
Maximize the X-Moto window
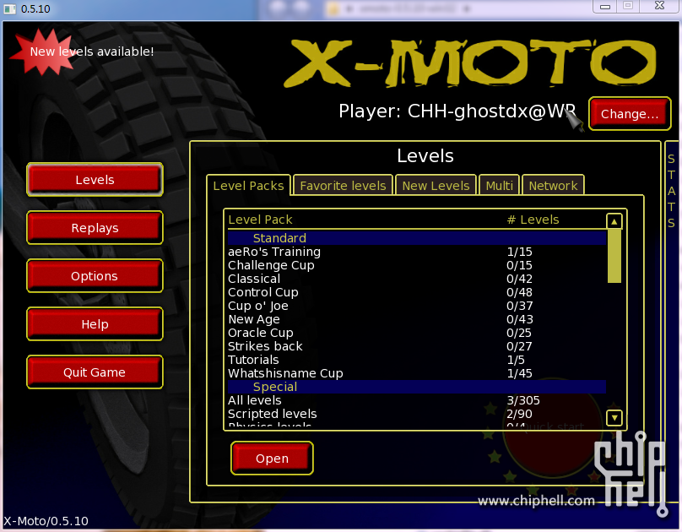[x=628, y=6]
